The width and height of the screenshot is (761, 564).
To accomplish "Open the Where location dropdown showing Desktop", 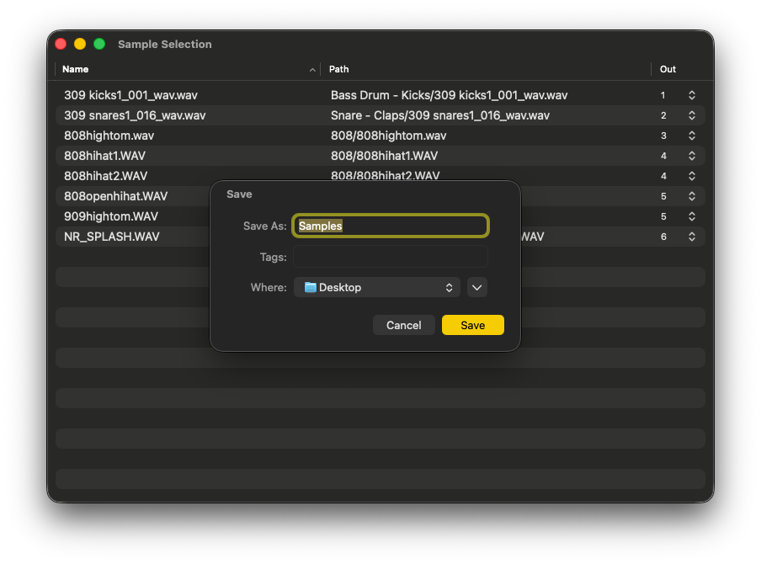I will 376,287.
